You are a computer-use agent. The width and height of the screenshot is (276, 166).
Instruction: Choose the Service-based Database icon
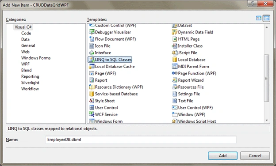(92, 94)
